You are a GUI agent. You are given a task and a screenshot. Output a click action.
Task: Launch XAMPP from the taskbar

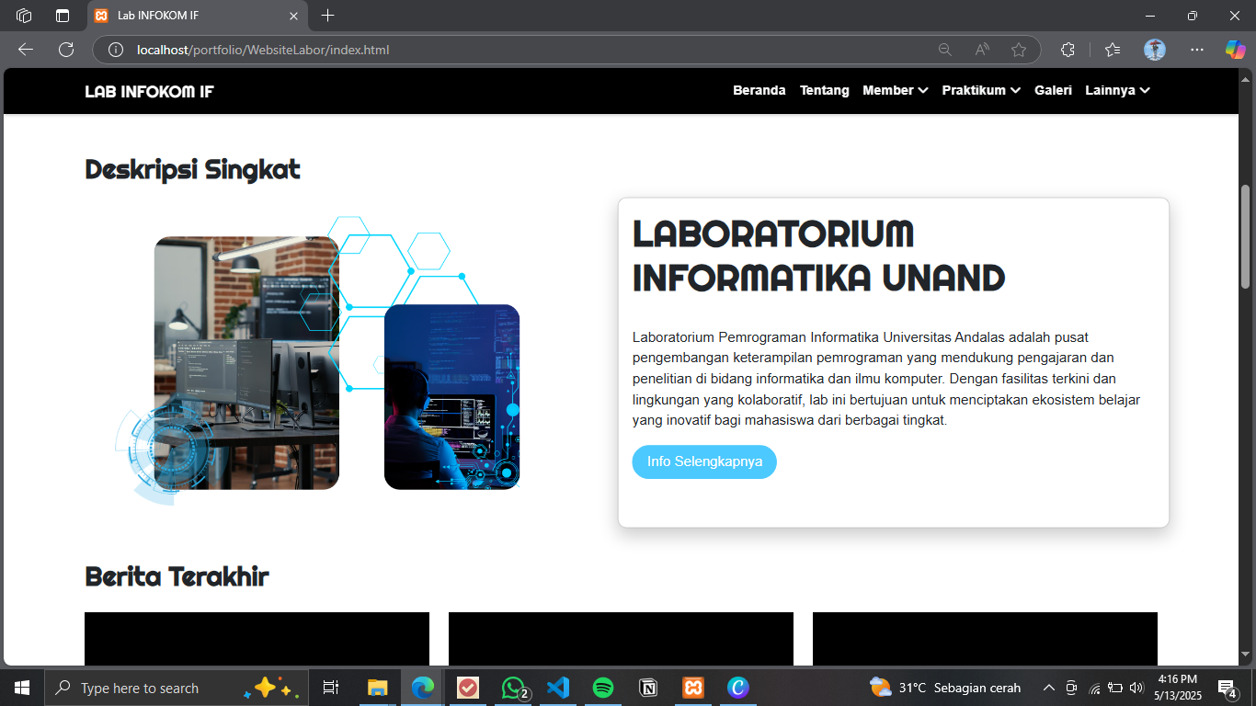[x=693, y=688]
